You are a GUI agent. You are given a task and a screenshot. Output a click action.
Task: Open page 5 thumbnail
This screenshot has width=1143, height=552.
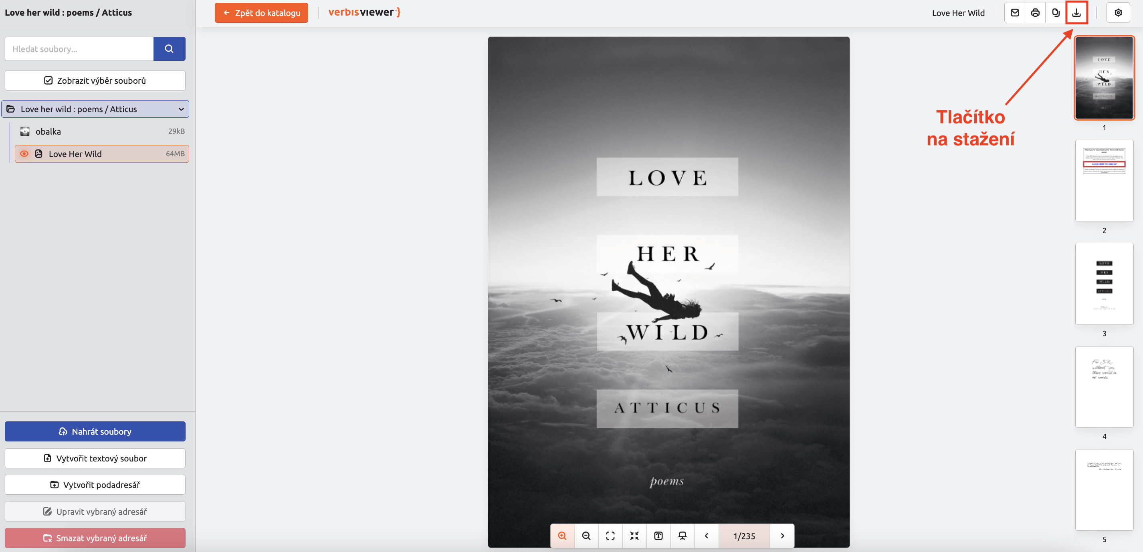coord(1105,490)
